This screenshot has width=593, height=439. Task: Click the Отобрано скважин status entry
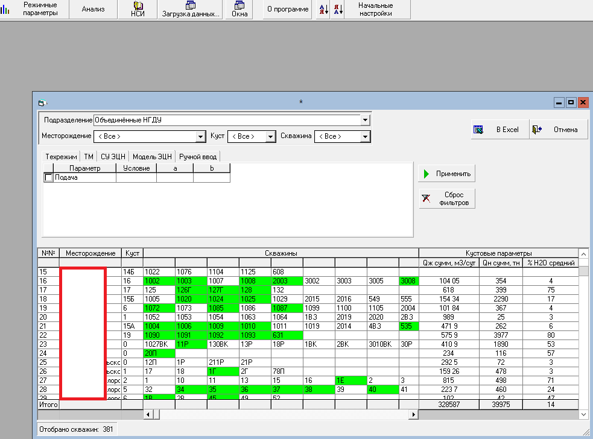(x=76, y=429)
